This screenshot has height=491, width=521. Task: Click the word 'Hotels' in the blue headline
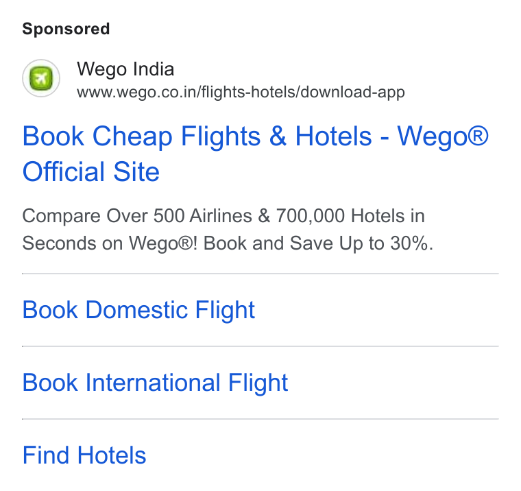coord(334,136)
